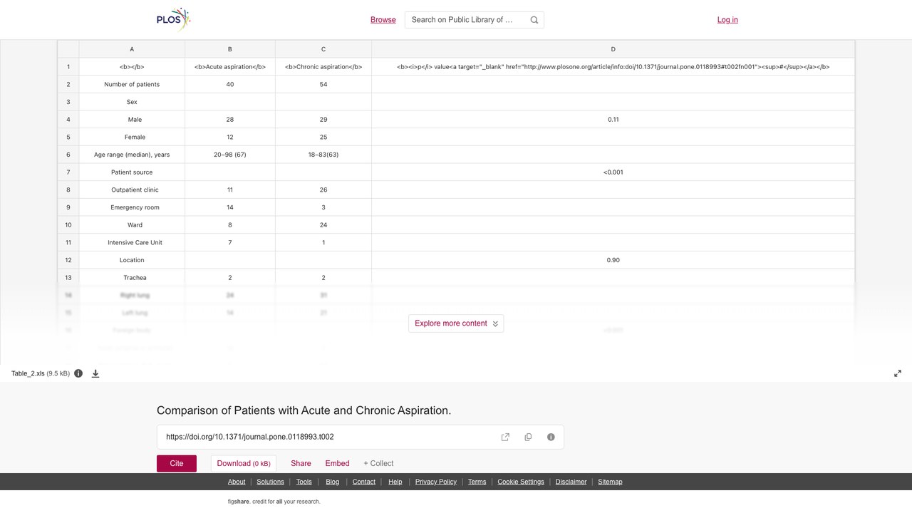This screenshot has height=513, width=912.
Task: Click the "0.90" cell in Location row
Action: [613, 260]
